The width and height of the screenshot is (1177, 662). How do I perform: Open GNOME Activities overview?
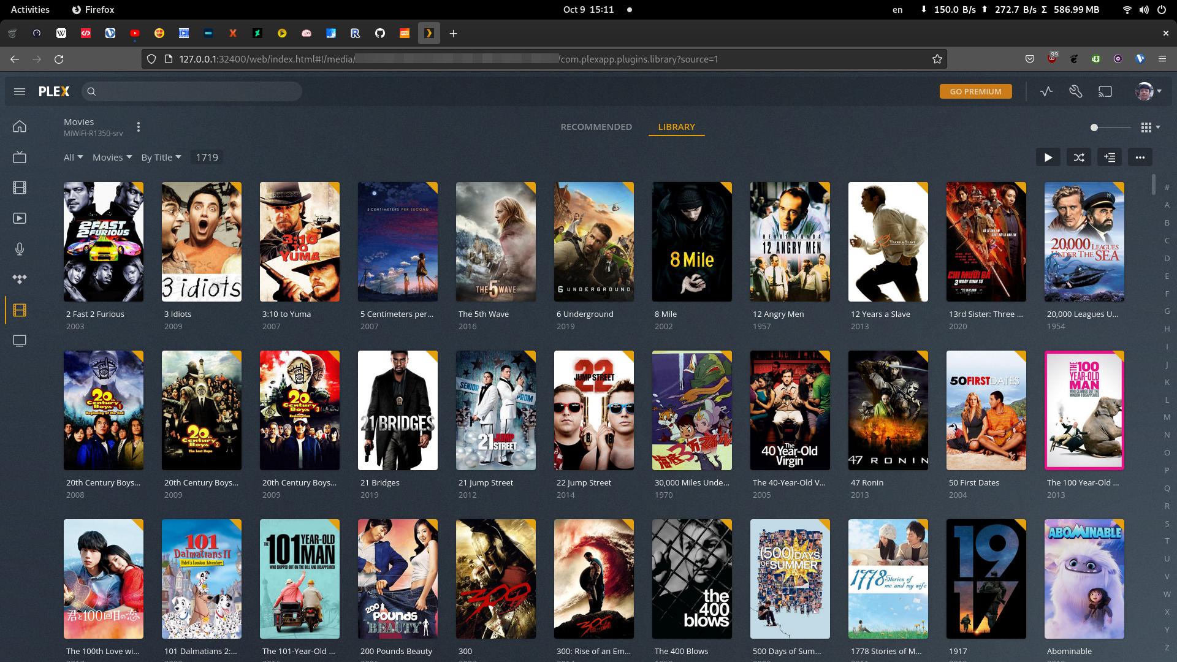(30, 9)
